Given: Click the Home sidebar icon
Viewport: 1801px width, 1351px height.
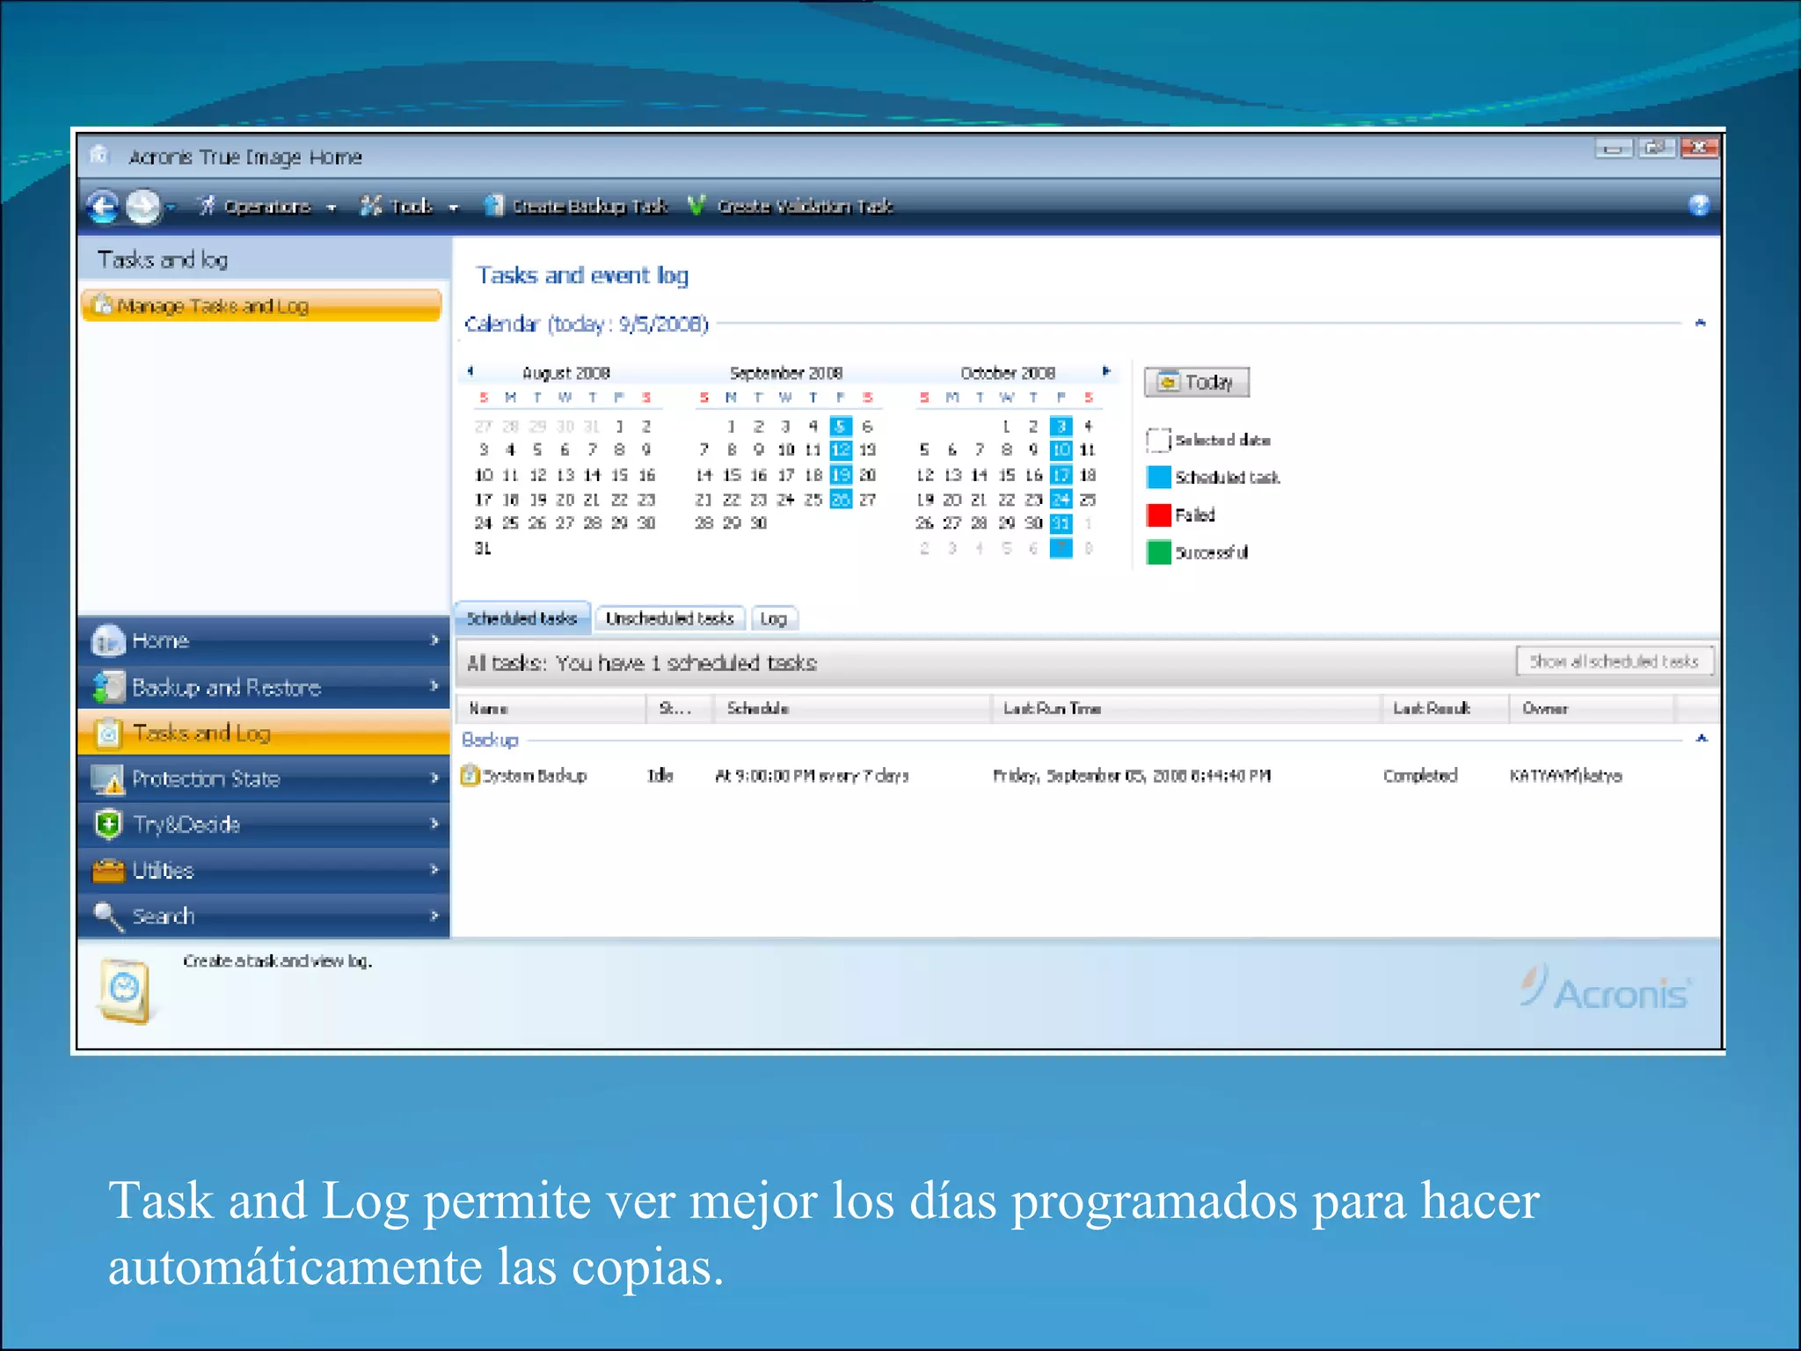Looking at the screenshot, I should tap(108, 640).
